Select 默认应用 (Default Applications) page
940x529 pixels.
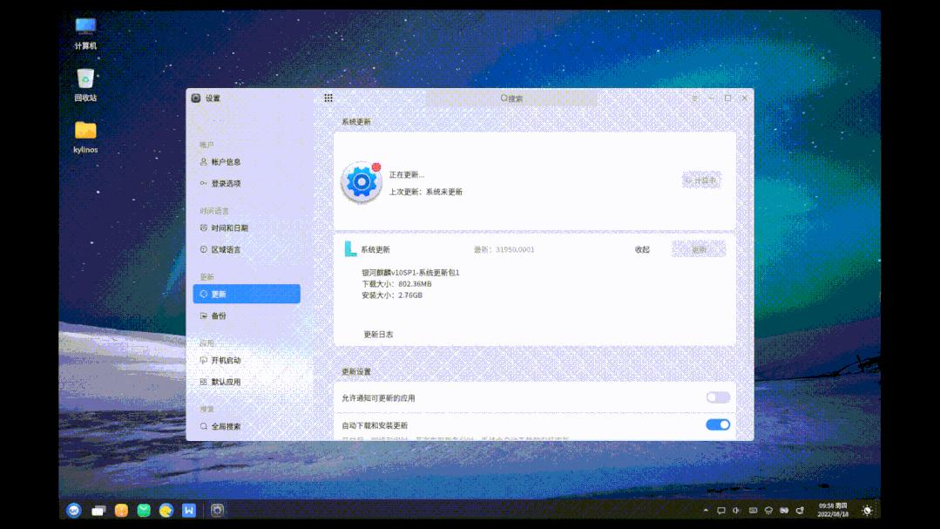tap(223, 381)
